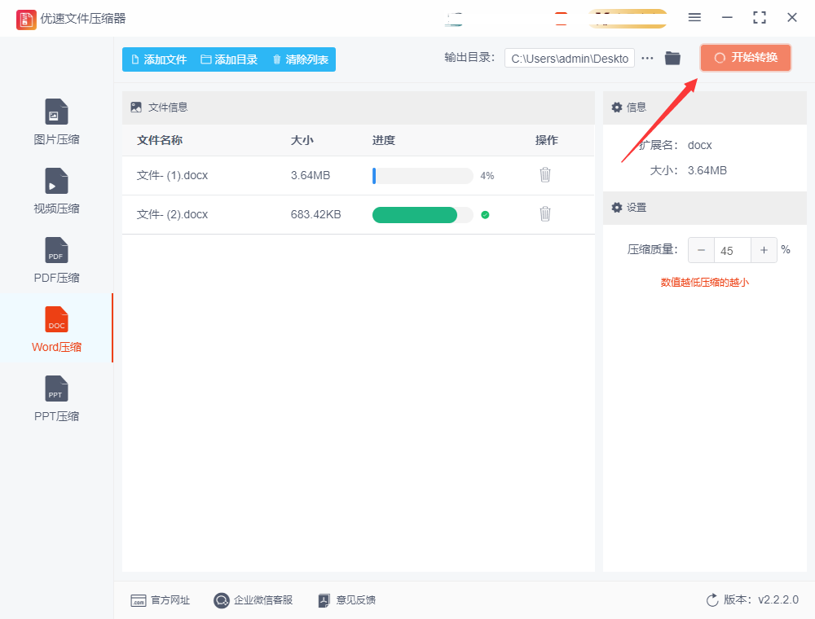Open 意见反馈 feedback link
The image size is (815, 619).
pyautogui.click(x=346, y=600)
